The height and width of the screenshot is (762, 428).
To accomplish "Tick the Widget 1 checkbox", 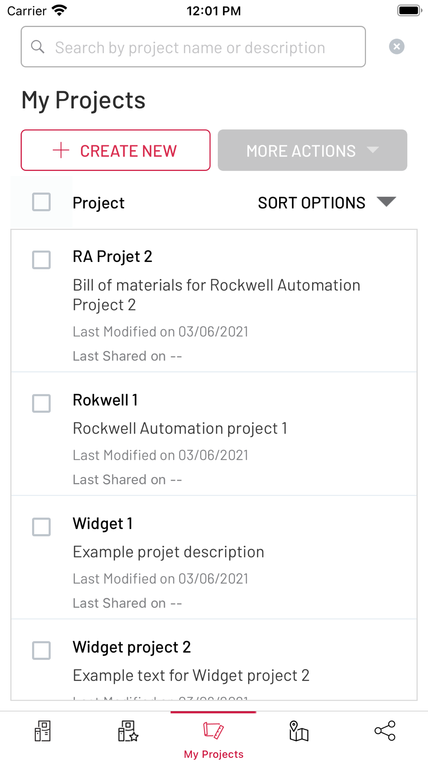I will pyautogui.click(x=42, y=527).
